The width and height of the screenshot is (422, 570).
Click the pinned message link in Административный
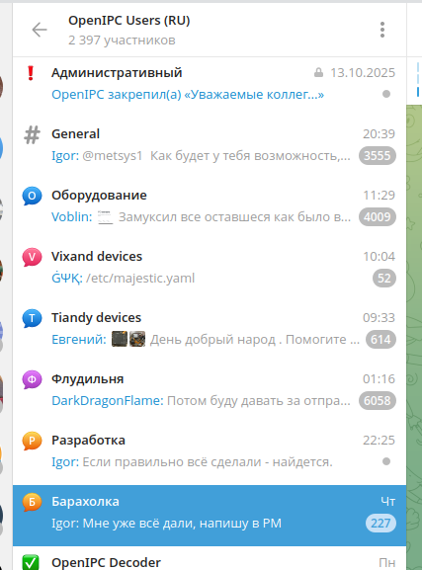pyautogui.click(x=188, y=95)
